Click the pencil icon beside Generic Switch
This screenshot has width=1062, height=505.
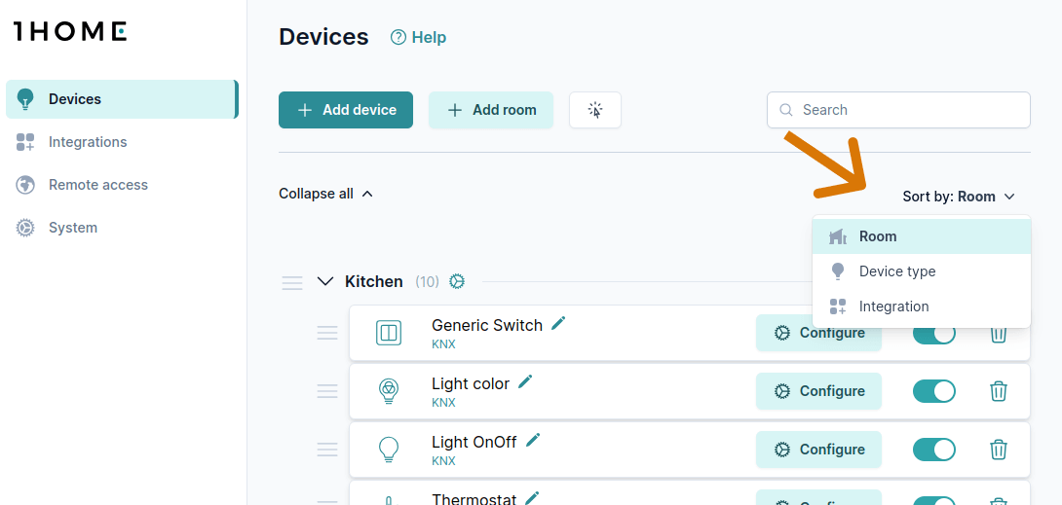[x=558, y=323]
